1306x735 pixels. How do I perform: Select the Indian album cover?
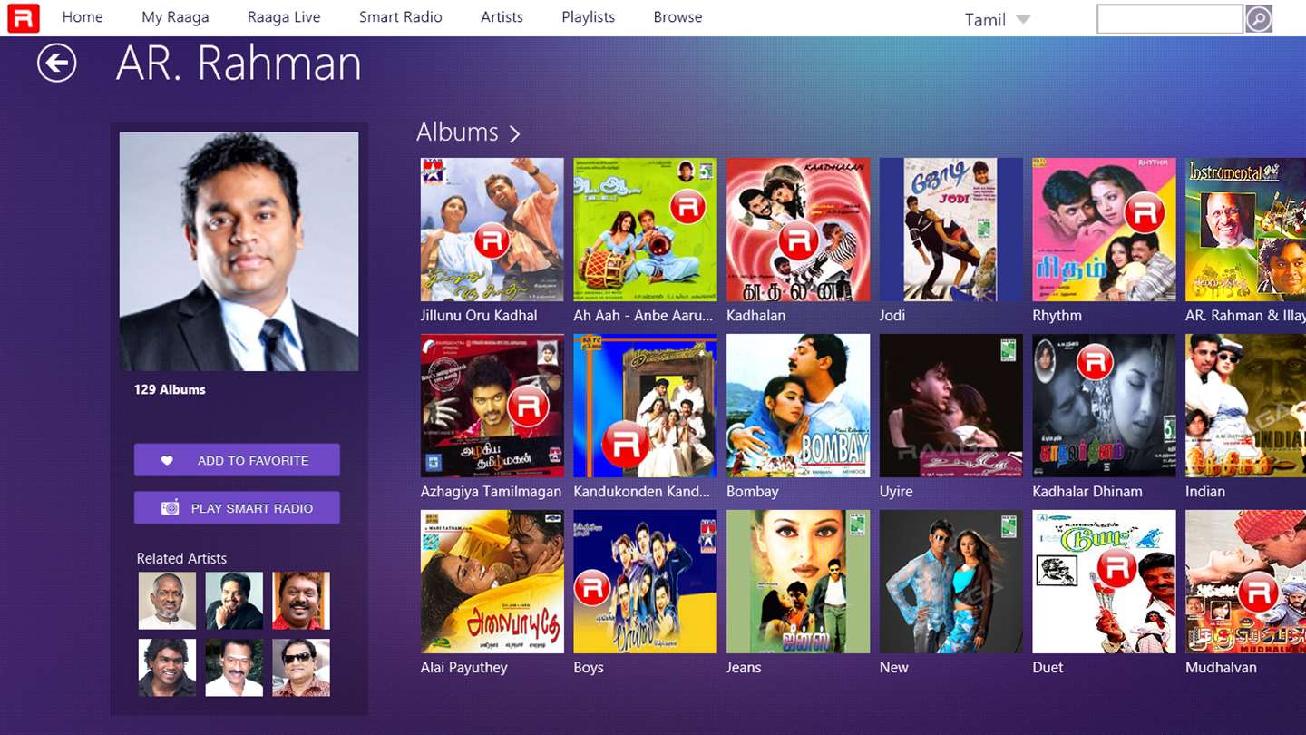[x=1245, y=406]
